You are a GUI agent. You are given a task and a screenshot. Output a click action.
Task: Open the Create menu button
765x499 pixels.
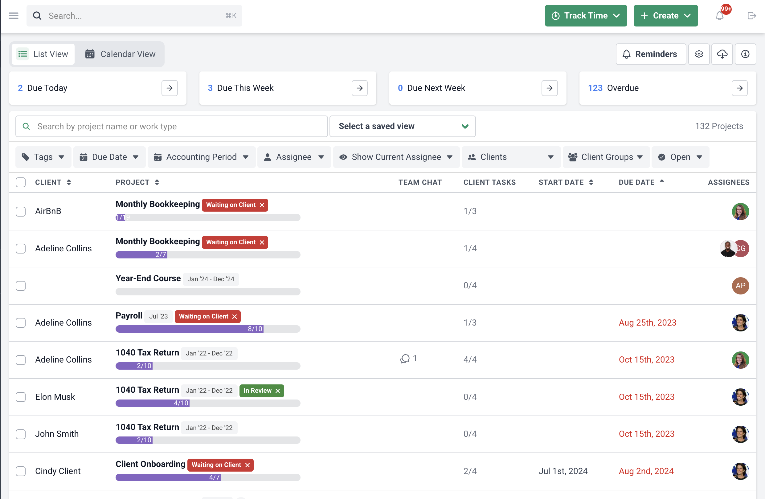tap(665, 15)
